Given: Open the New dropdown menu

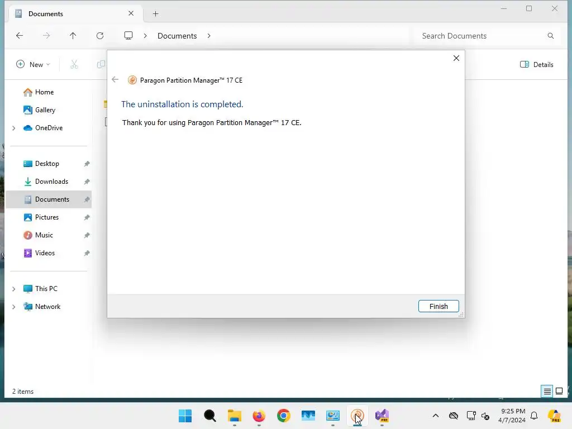Looking at the screenshot, I should [x=33, y=65].
